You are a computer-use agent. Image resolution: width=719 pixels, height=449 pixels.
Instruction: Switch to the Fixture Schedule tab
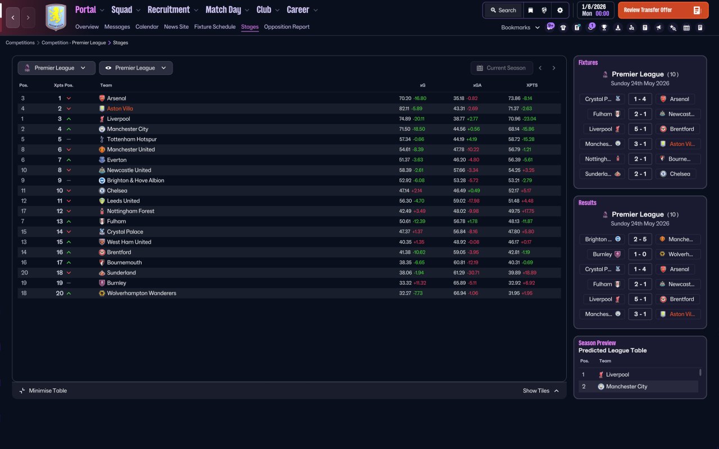pos(215,27)
